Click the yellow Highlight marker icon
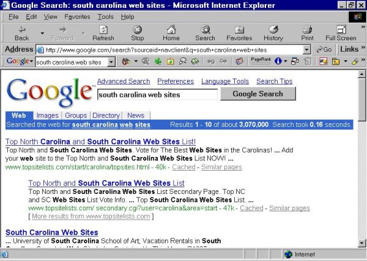 click(x=355, y=62)
